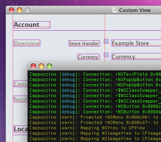Click the small square next to Currency
Image resolution: width=161 pixels, height=142 pixels.
(106, 55)
